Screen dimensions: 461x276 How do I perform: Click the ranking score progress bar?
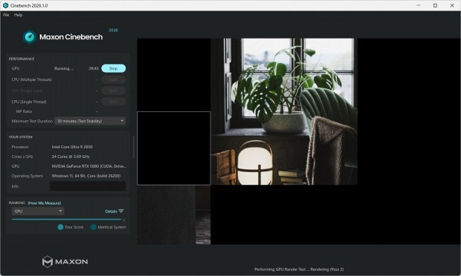pos(66,219)
